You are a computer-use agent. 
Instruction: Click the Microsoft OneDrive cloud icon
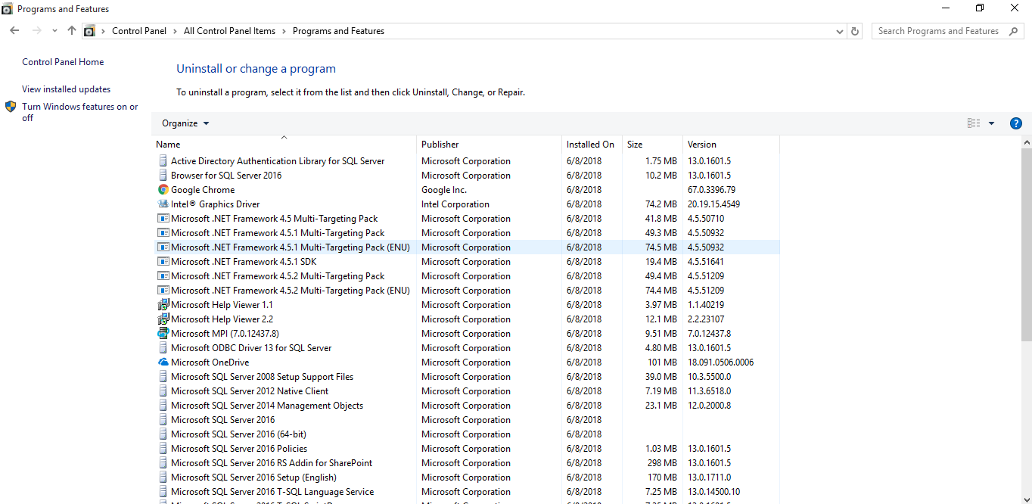(163, 362)
